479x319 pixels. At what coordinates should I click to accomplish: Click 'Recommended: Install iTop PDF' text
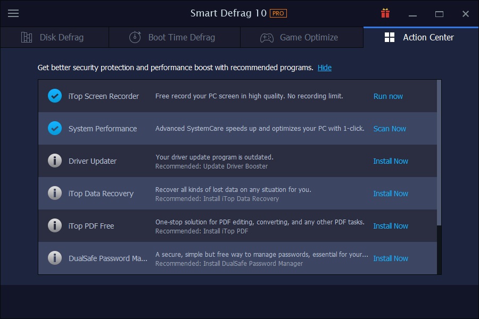pos(202,231)
